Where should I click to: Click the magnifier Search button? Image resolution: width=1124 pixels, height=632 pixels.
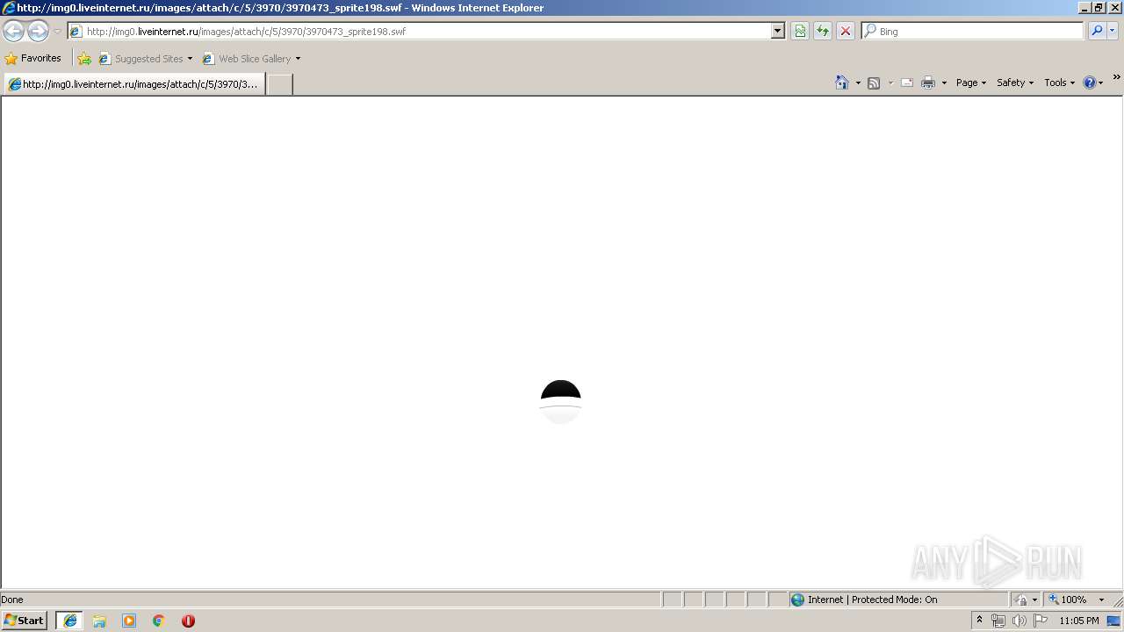point(1096,32)
